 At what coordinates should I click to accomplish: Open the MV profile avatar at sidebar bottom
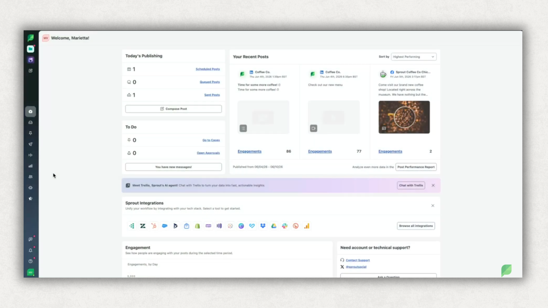pyautogui.click(x=31, y=272)
